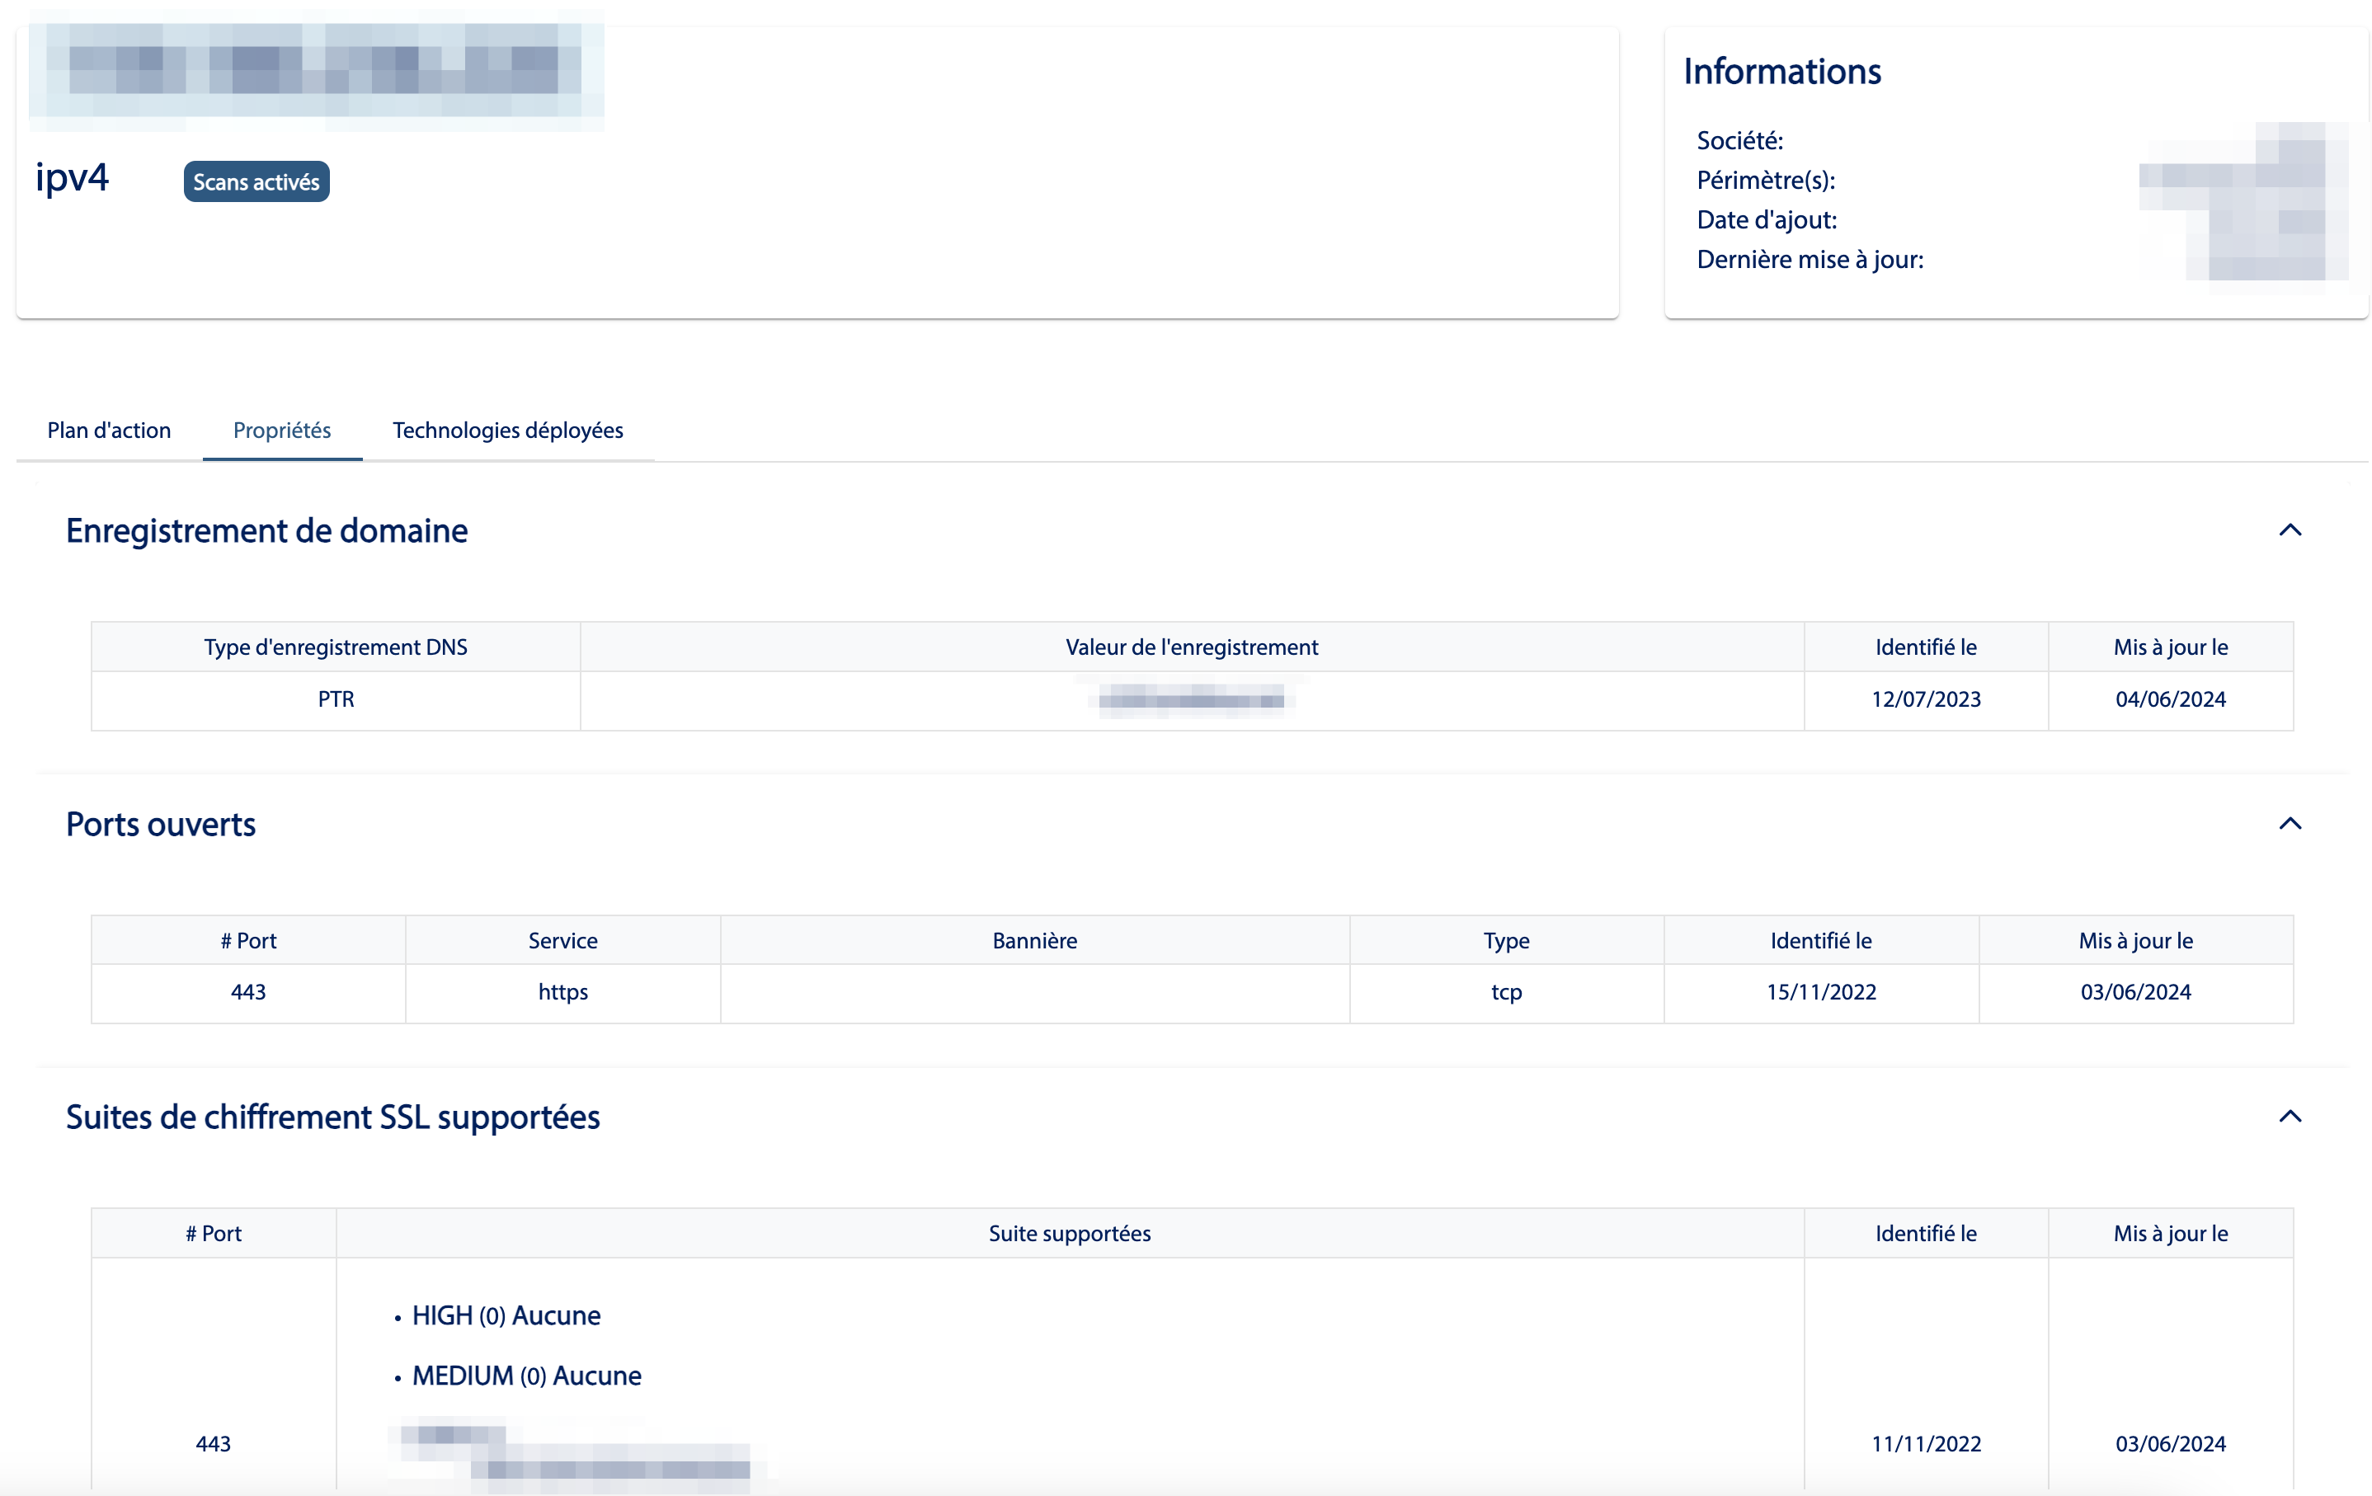Click the Bannière column header
This screenshot has width=2372, height=1496.
point(1034,940)
